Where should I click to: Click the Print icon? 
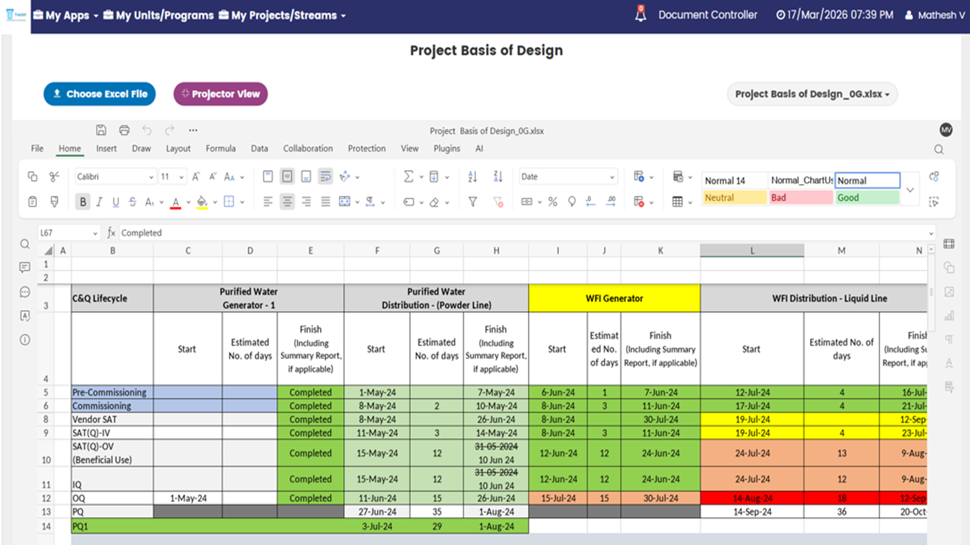pos(124,130)
